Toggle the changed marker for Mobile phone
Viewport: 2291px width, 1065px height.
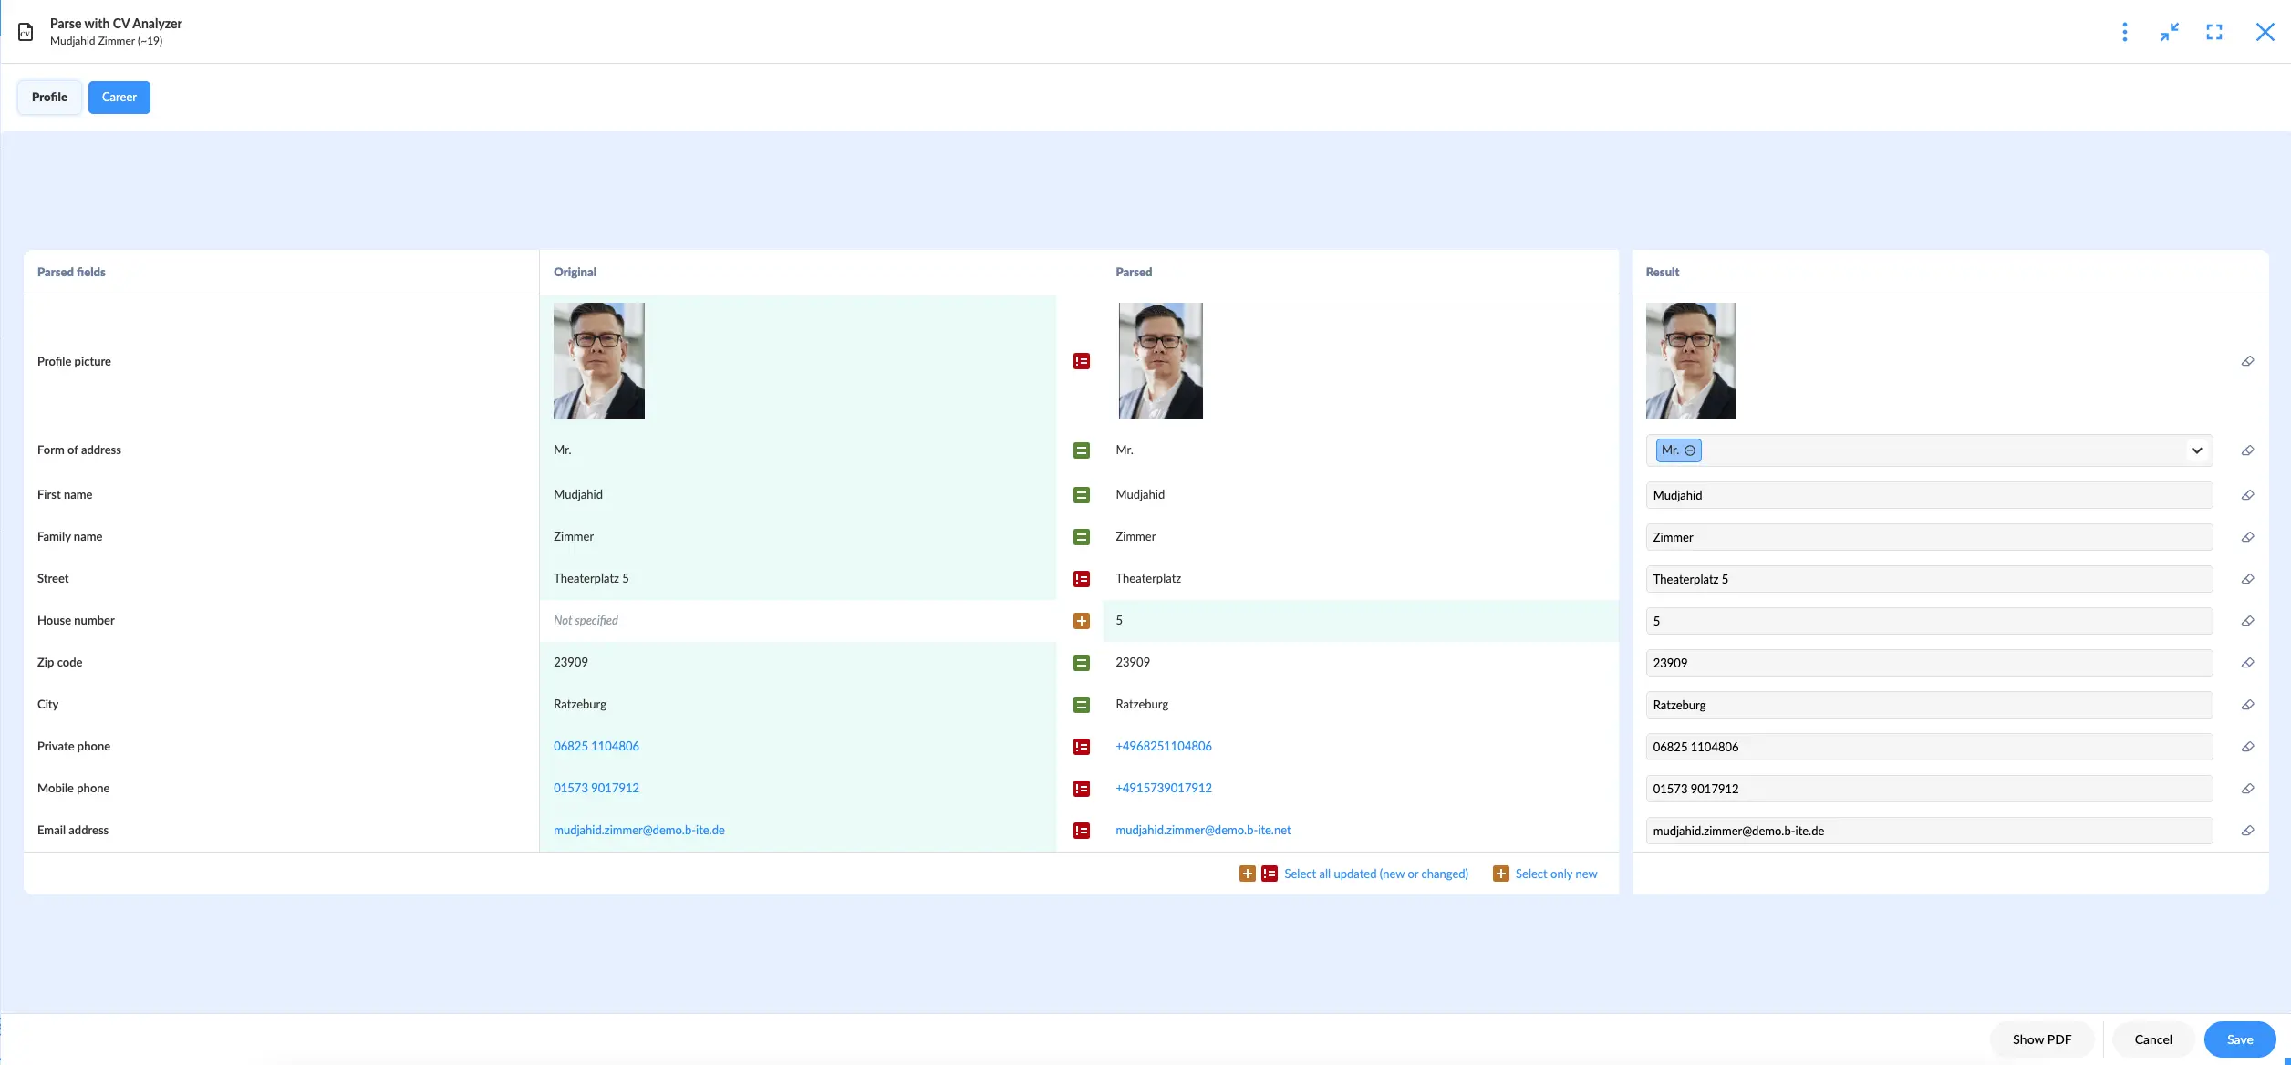pos(1081,789)
